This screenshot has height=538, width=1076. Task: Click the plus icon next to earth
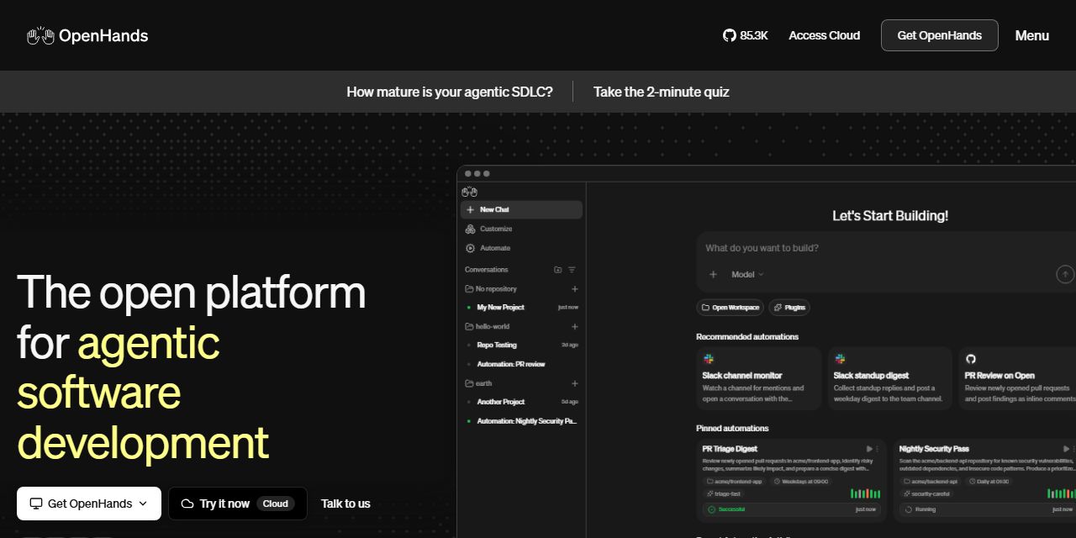pos(575,383)
